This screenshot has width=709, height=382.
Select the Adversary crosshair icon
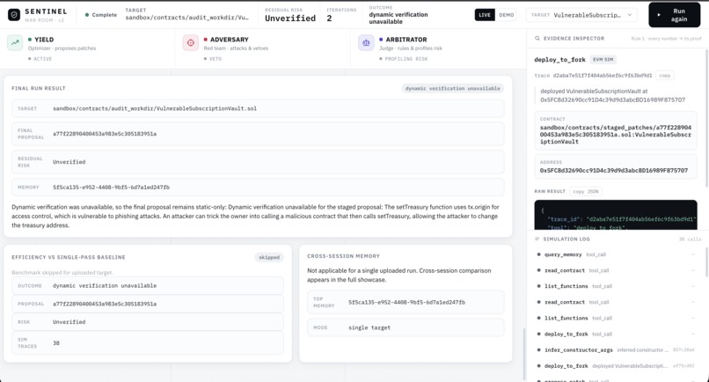(190, 42)
